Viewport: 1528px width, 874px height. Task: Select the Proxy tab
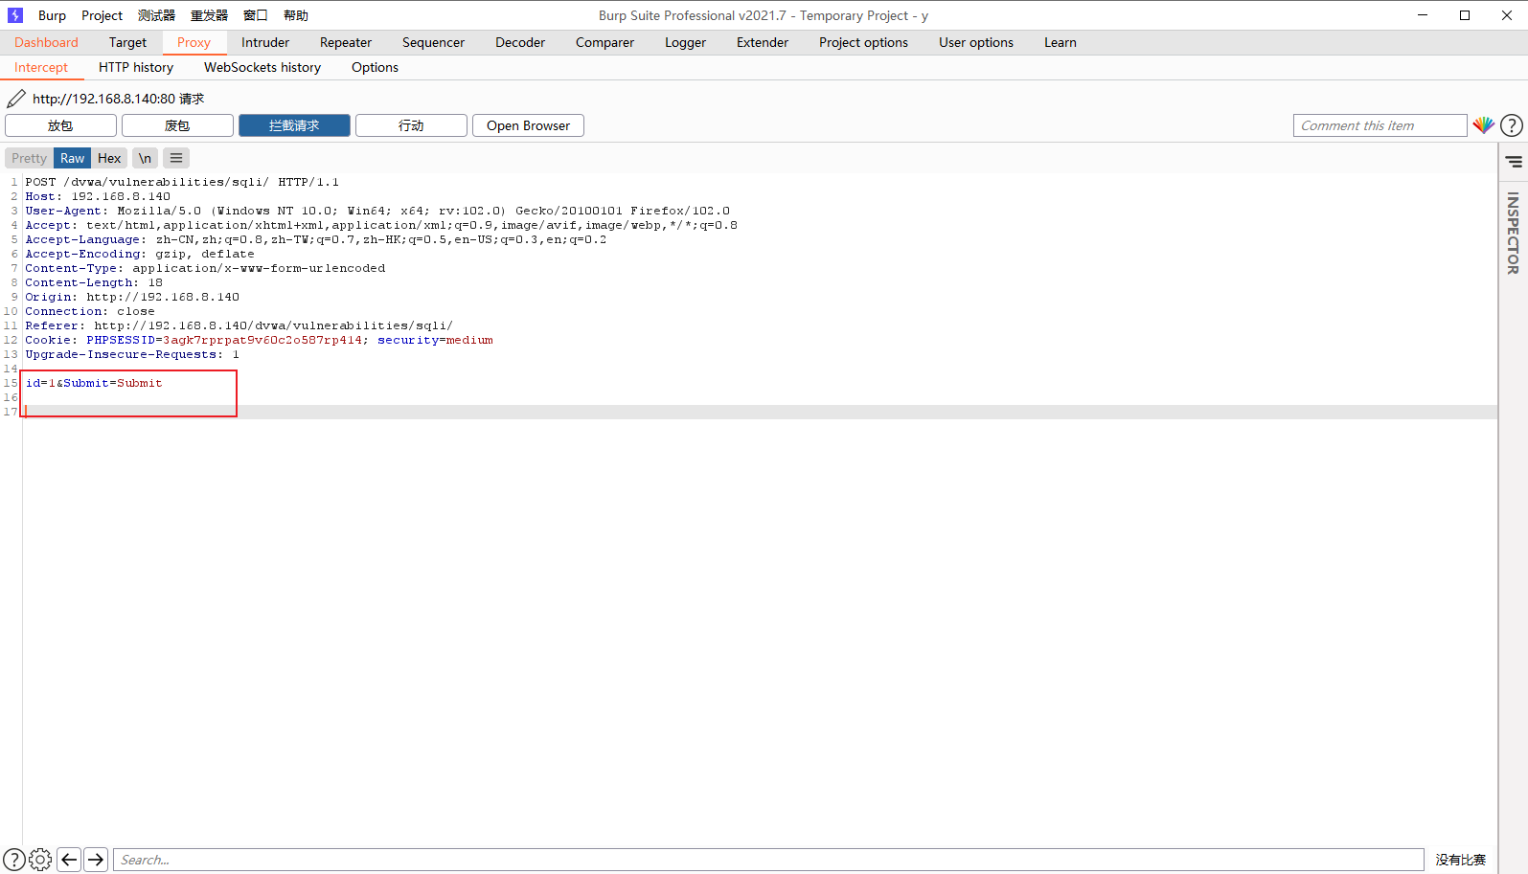click(x=194, y=42)
